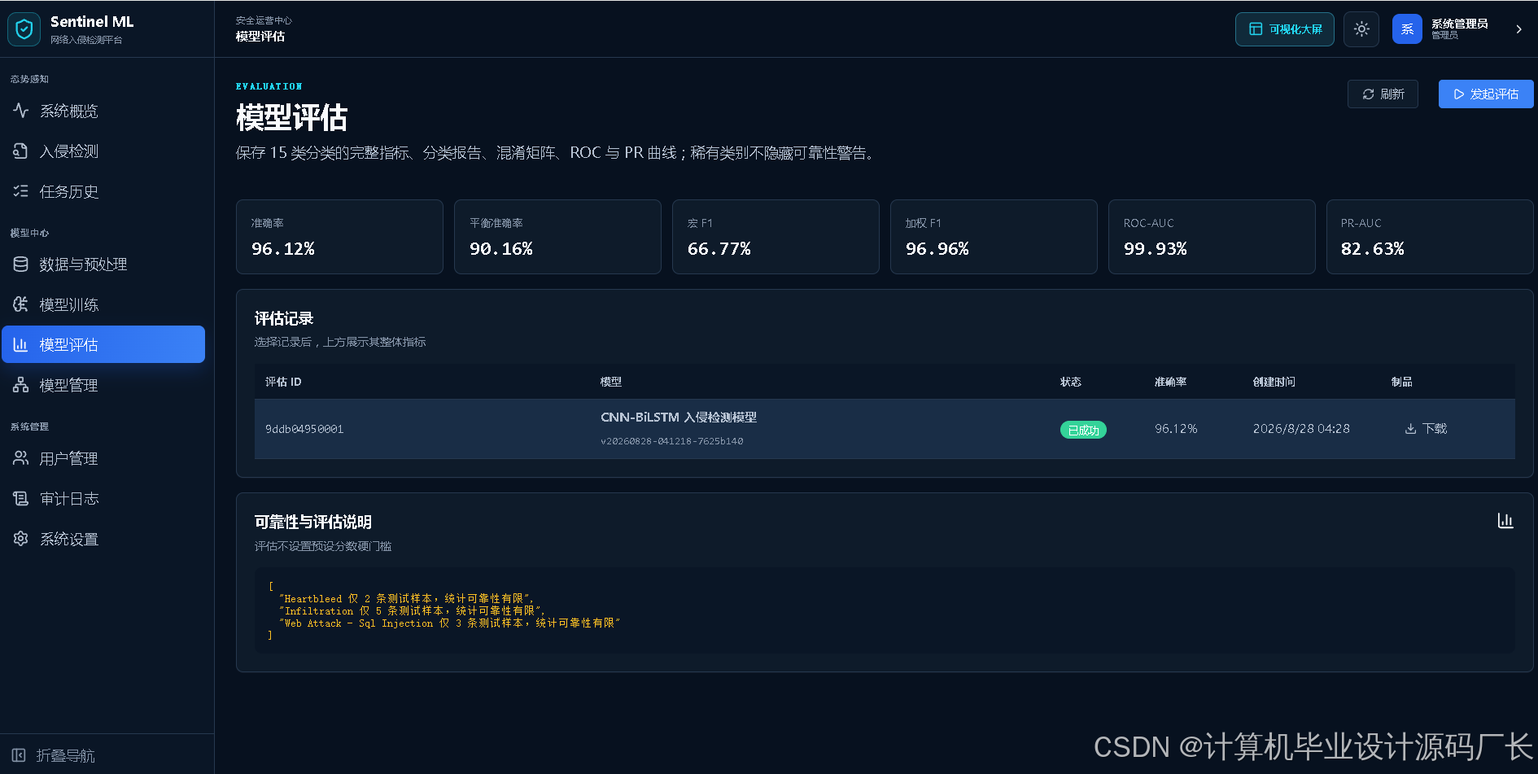Click the 宏 F1 66.77% card

776,237
